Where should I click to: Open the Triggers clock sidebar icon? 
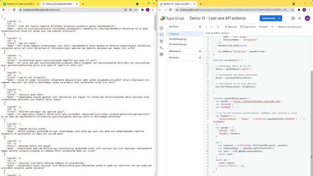coord(161,41)
